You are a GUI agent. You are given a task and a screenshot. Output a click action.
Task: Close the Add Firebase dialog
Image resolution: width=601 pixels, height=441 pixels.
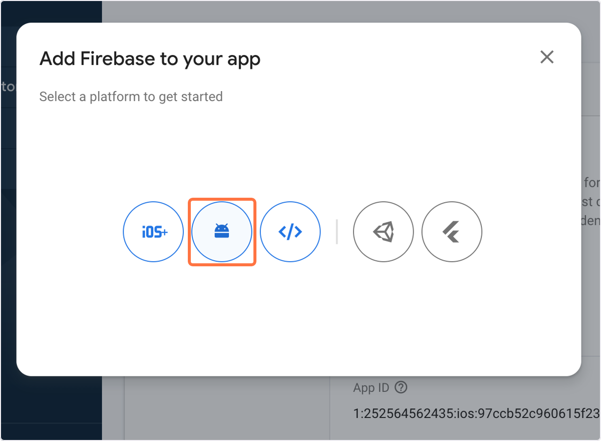click(547, 57)
